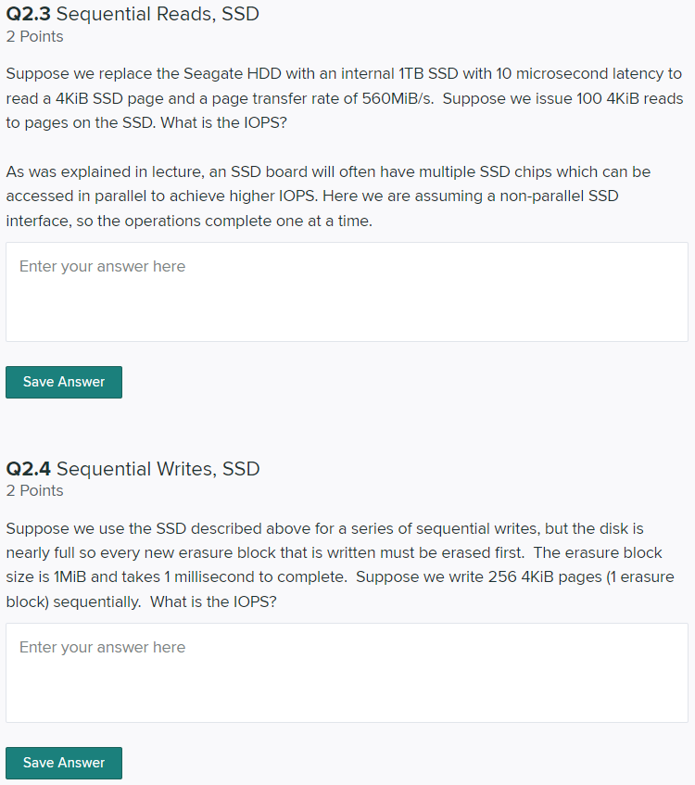695x785 pixels.
Task: Click the 2 Points label under Q2.3
Action: click(34, 36)
